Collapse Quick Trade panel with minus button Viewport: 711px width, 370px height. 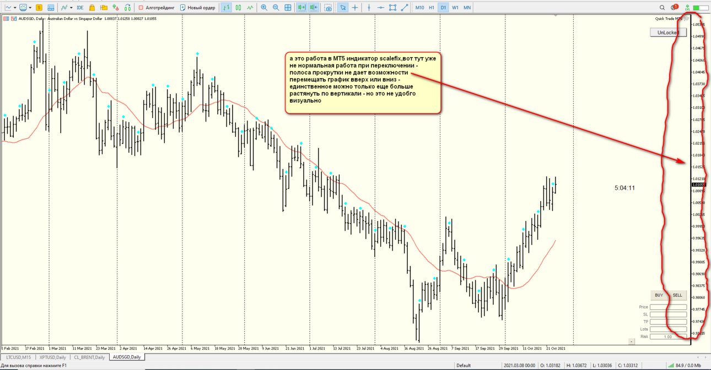632,341
